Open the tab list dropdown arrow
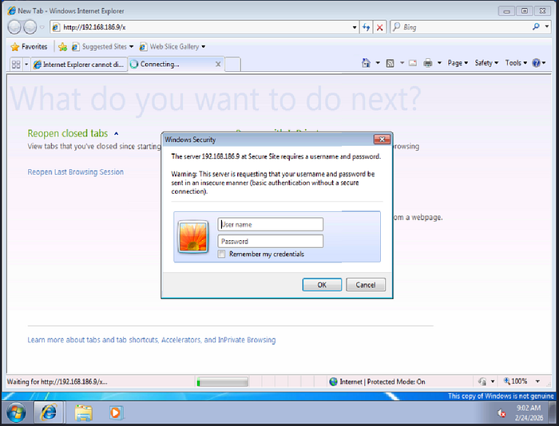Screen dimensions: 559x426 26,65
